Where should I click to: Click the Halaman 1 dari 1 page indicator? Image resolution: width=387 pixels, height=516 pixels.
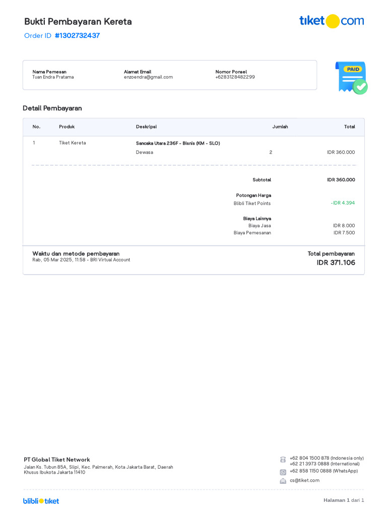click(344, 500)
